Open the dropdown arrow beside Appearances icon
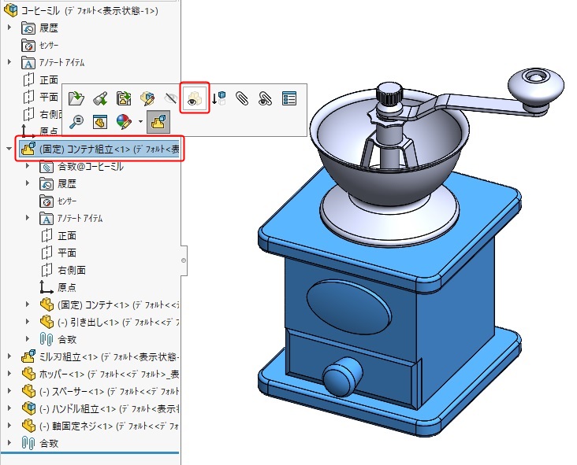This screenshot has height=465, width=577. 140,122
